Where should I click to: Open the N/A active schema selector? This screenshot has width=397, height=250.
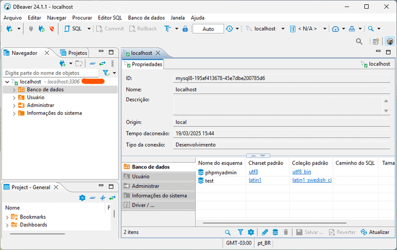307,29
